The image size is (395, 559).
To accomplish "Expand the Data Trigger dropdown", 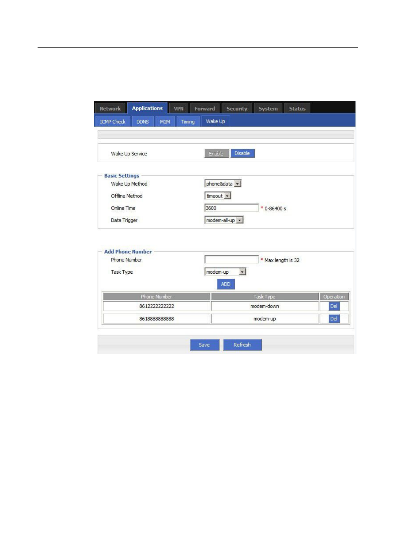I will point(224,220).
